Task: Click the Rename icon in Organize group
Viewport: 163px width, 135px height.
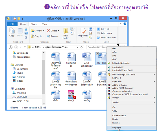Action: point(49,36)
